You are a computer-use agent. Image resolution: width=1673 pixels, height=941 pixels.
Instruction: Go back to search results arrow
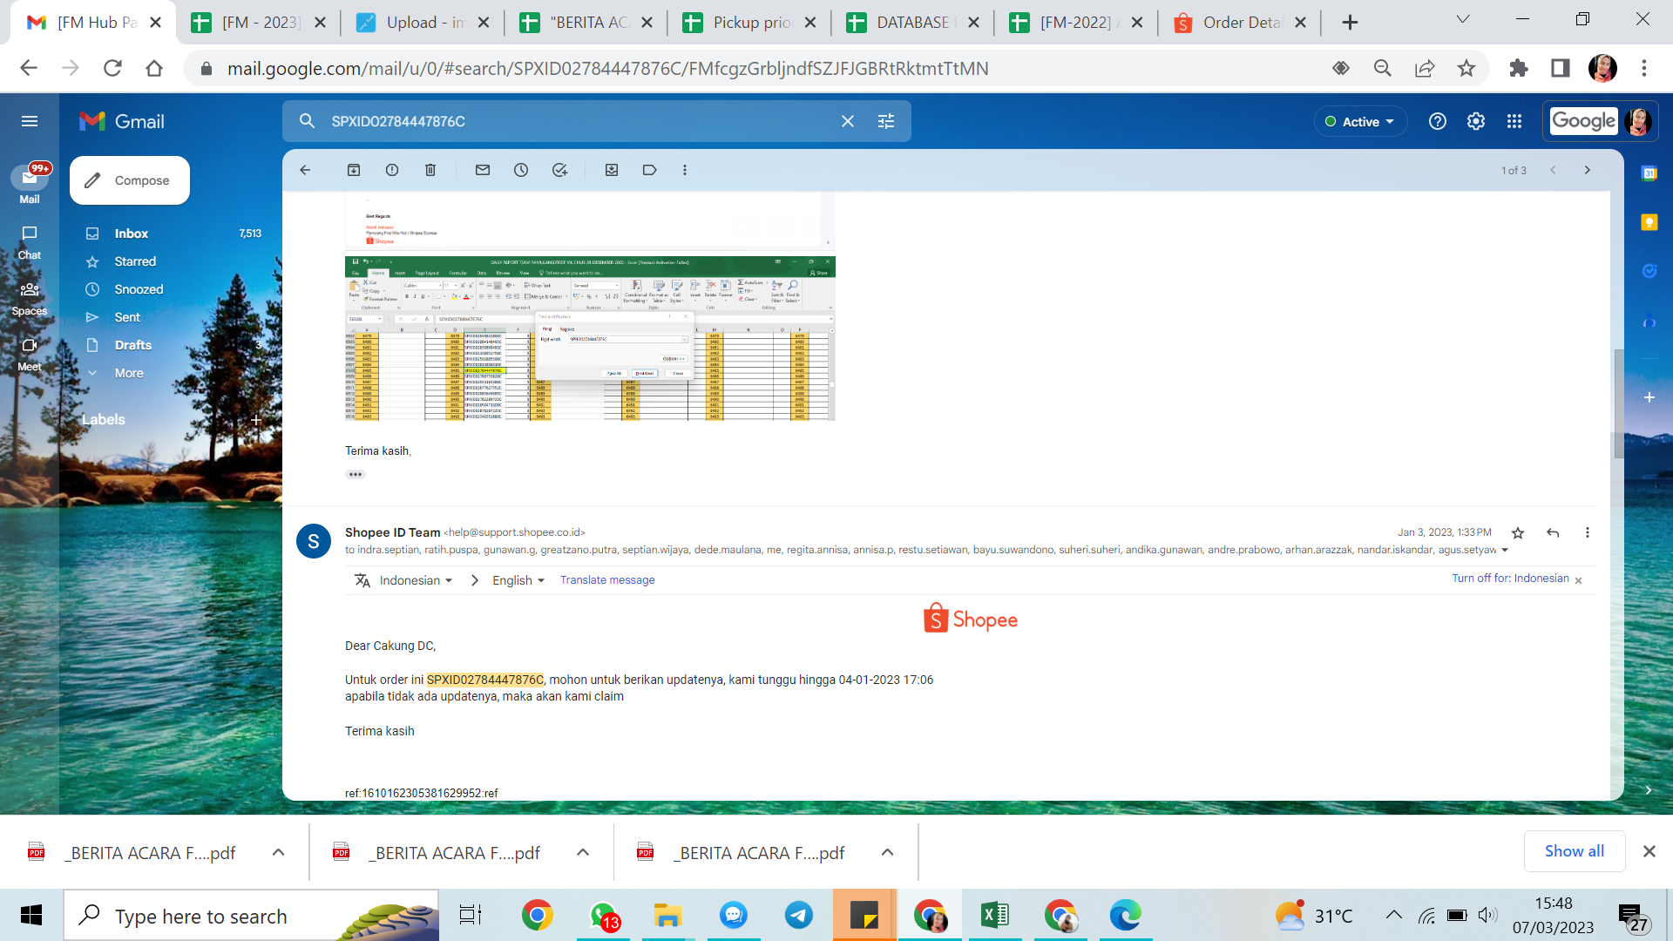[305, 170]
